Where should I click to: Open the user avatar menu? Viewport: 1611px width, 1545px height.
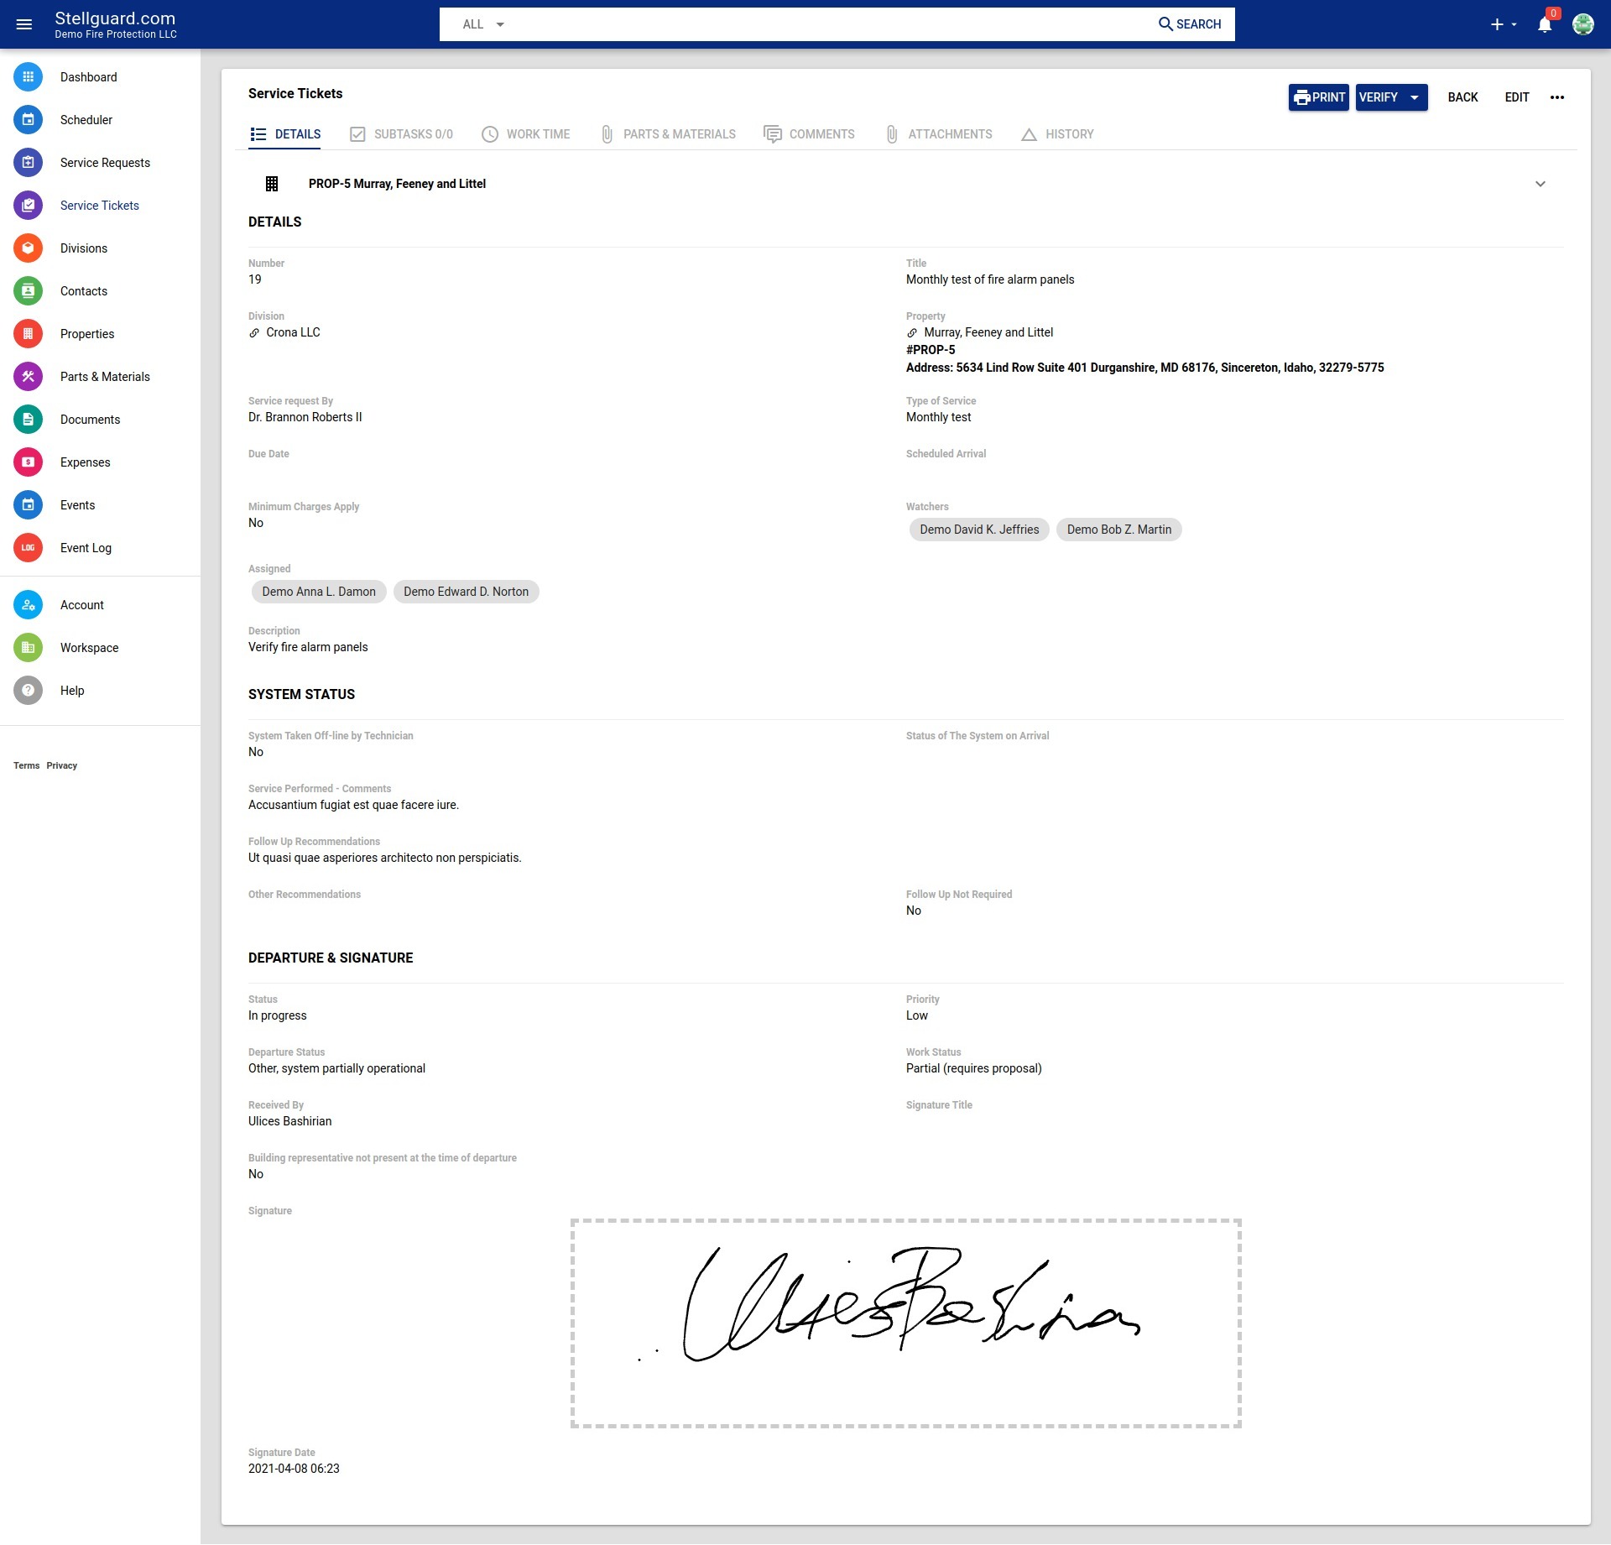(1583, 24)
